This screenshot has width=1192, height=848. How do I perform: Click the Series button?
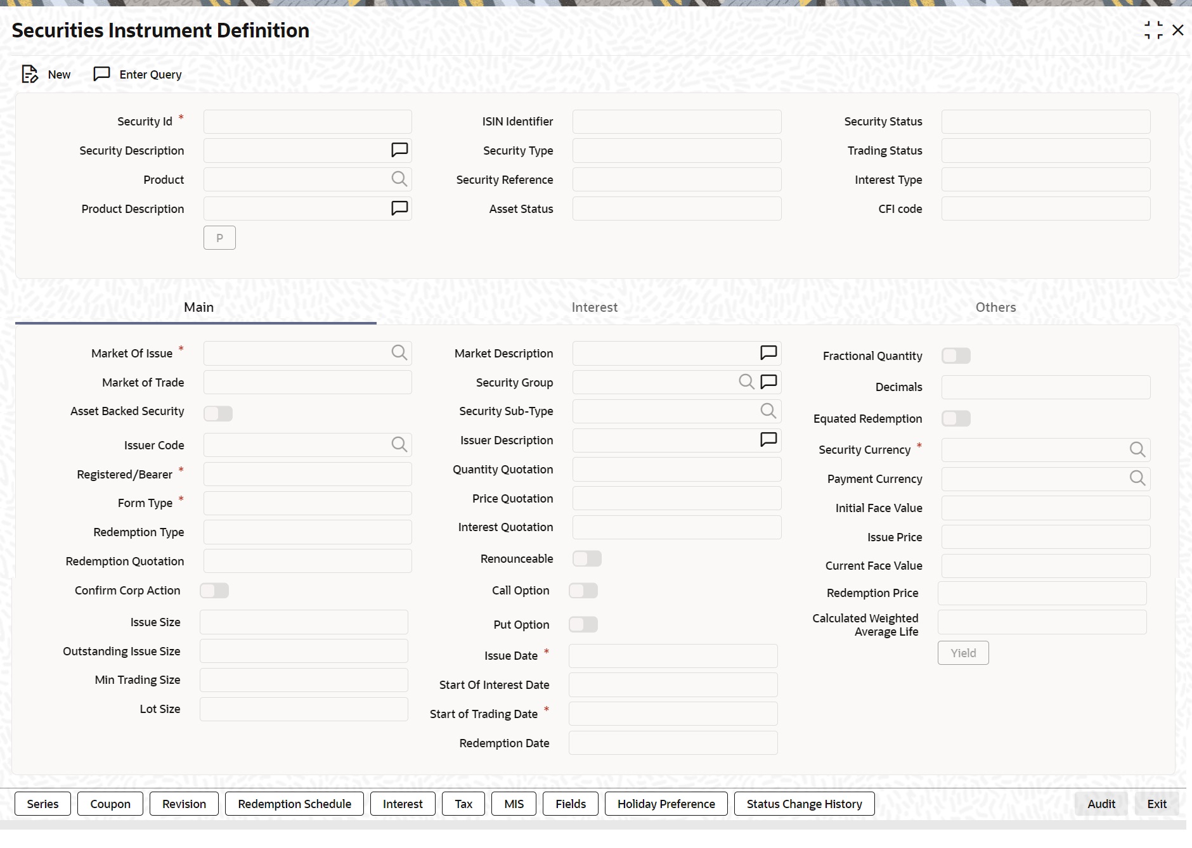[42, 804]
